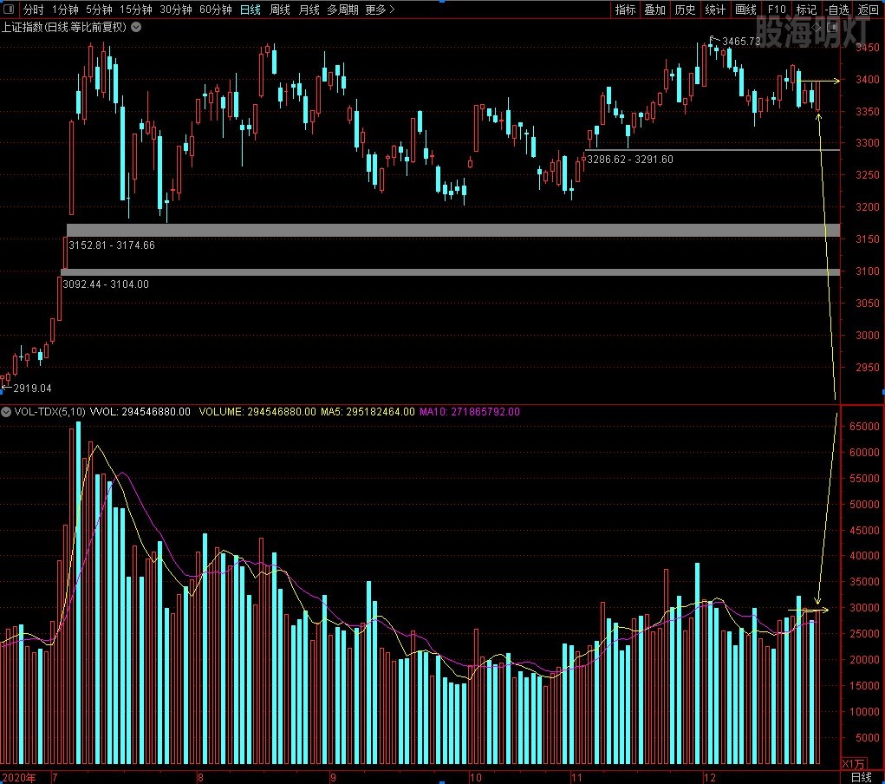Click the 3152.81 - 3174.66 gray gap band

pyautogui.click(x=452, y=230)
